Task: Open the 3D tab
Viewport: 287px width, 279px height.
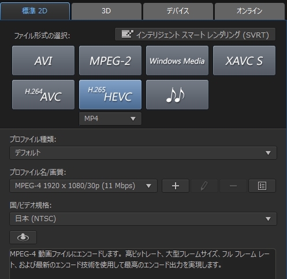Action: click(106, 11)
